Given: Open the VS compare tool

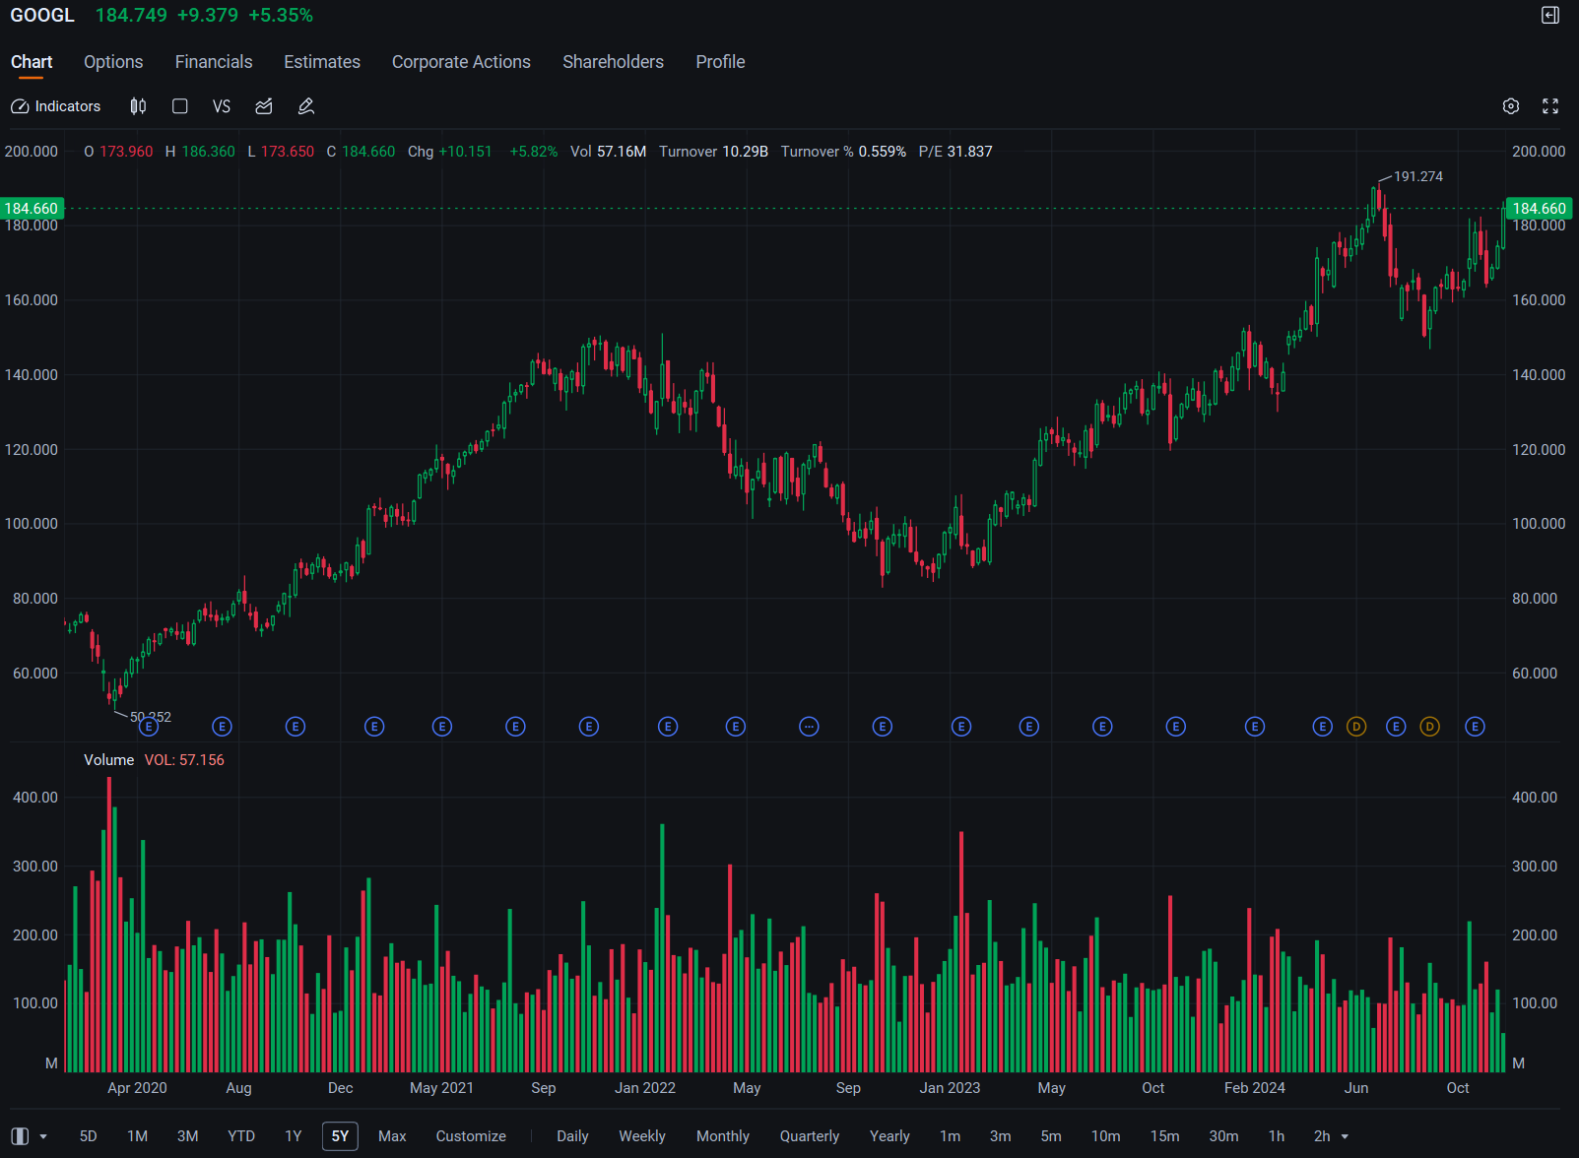Looking at the screenshot, I should pos(222,106).
